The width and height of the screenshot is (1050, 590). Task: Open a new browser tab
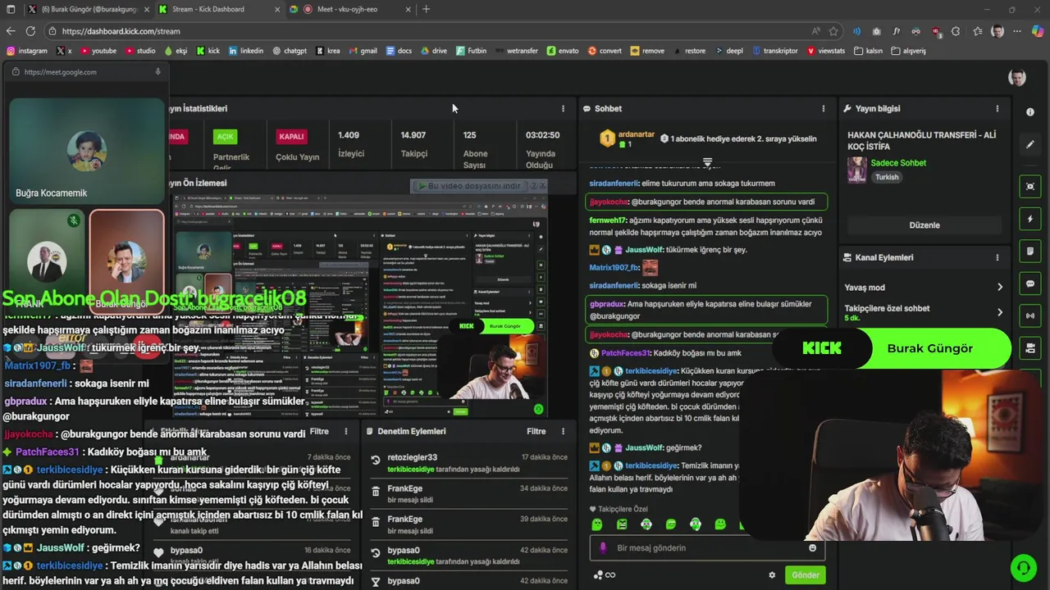pyautogui.click(x=426, y=9)
